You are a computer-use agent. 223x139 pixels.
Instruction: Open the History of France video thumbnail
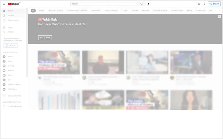click(x=59, y=63)
